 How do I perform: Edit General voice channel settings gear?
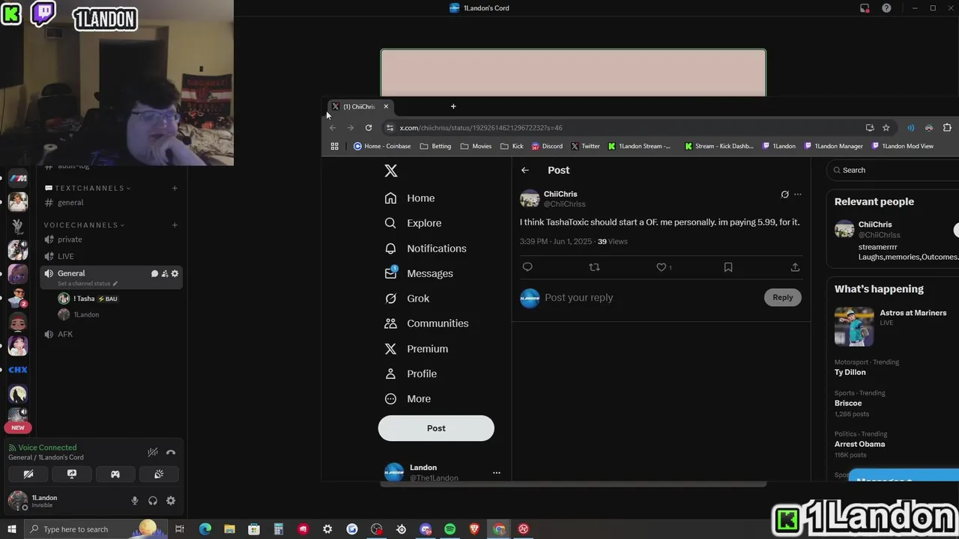(x=175, y=274)
